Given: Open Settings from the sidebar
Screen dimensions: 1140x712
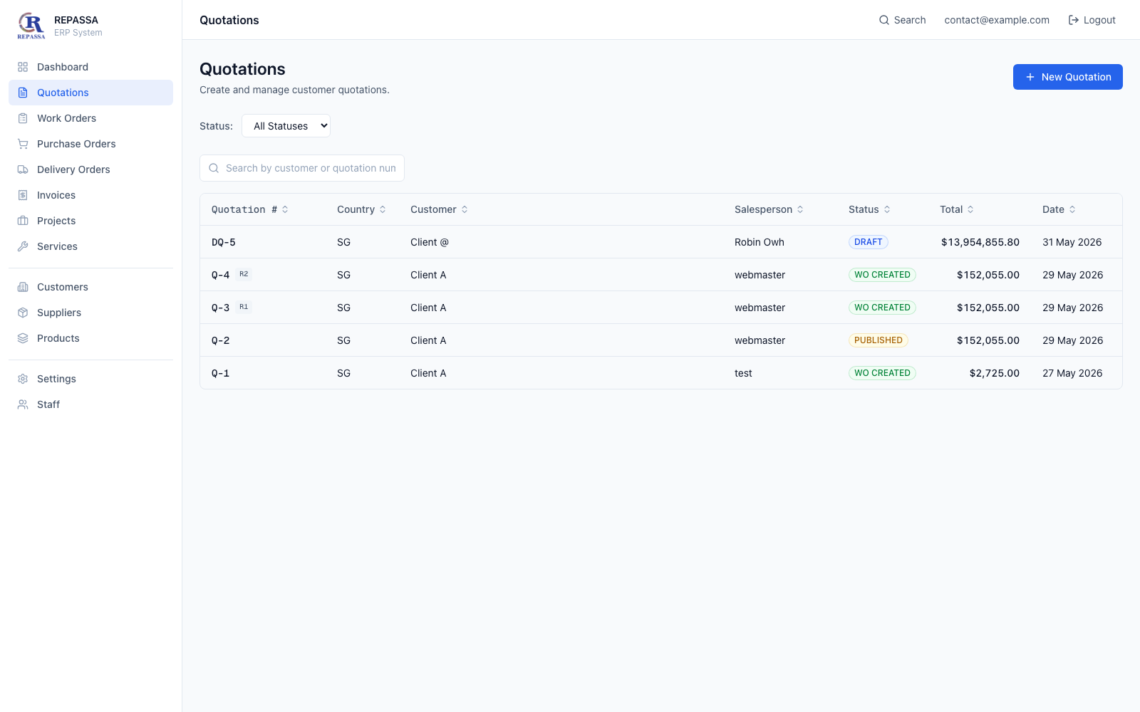Looking at the screenshot, I should (90, 379).
